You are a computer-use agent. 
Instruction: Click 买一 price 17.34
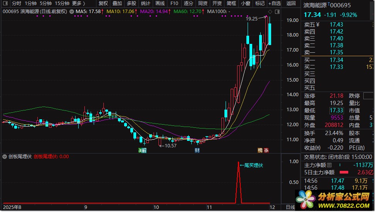[x=336, y=60]
